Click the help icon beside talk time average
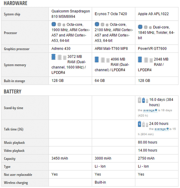 [167, 129]
